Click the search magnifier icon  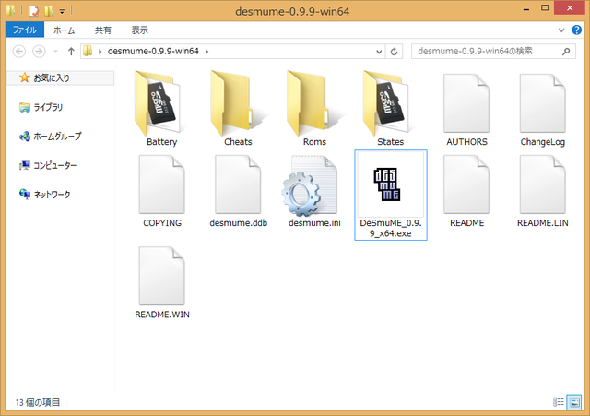(x=566, y=52)
